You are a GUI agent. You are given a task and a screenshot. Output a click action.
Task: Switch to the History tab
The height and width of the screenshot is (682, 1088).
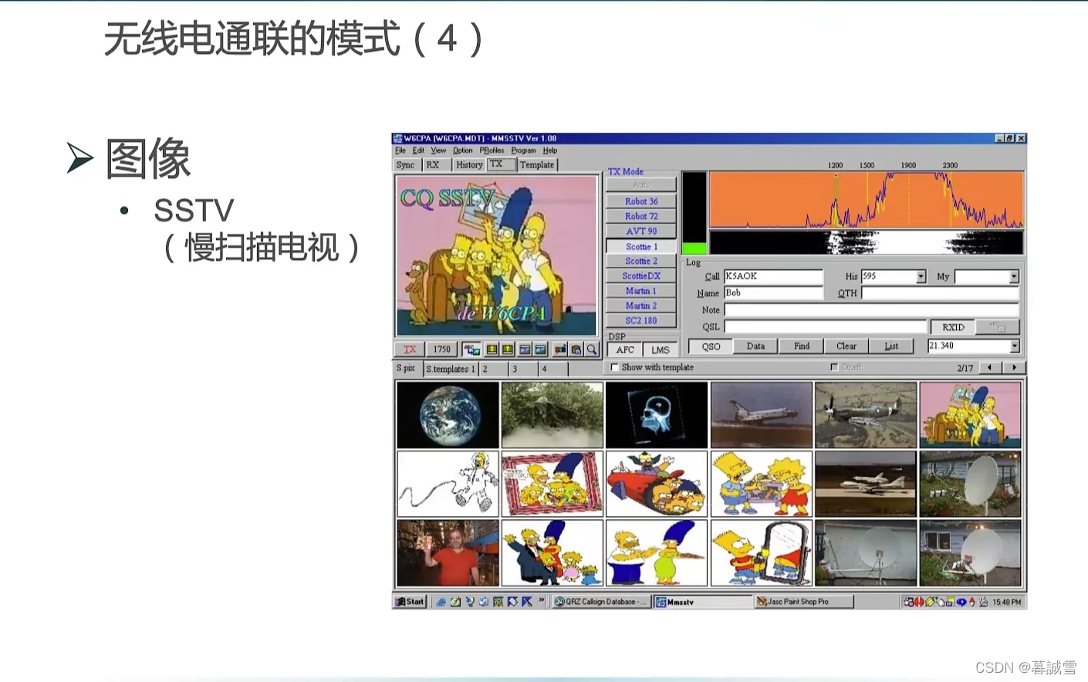(469, 164)
